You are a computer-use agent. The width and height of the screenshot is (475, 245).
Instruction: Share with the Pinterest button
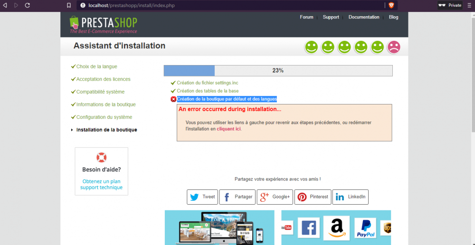click(313, 197)
